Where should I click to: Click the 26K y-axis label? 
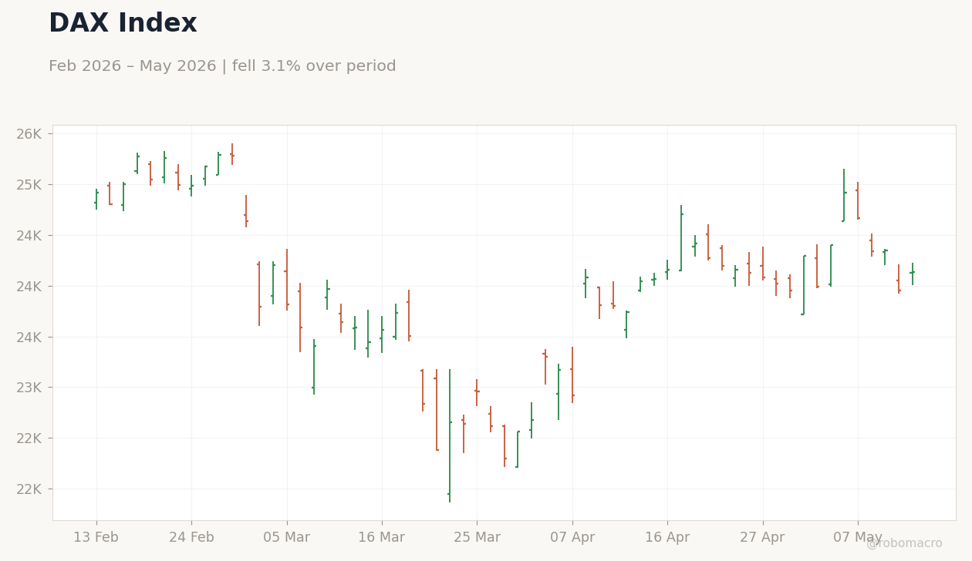coord(29,134)
